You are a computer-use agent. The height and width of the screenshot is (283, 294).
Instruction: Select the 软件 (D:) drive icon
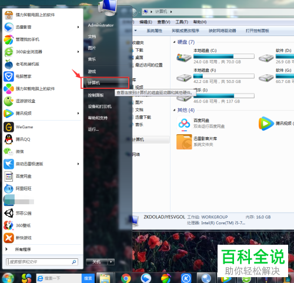coord(266,58)
